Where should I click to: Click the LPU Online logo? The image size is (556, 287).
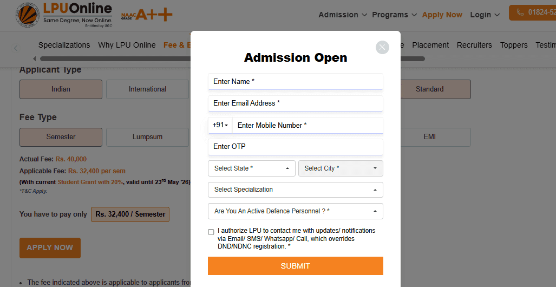coord(64,15)
